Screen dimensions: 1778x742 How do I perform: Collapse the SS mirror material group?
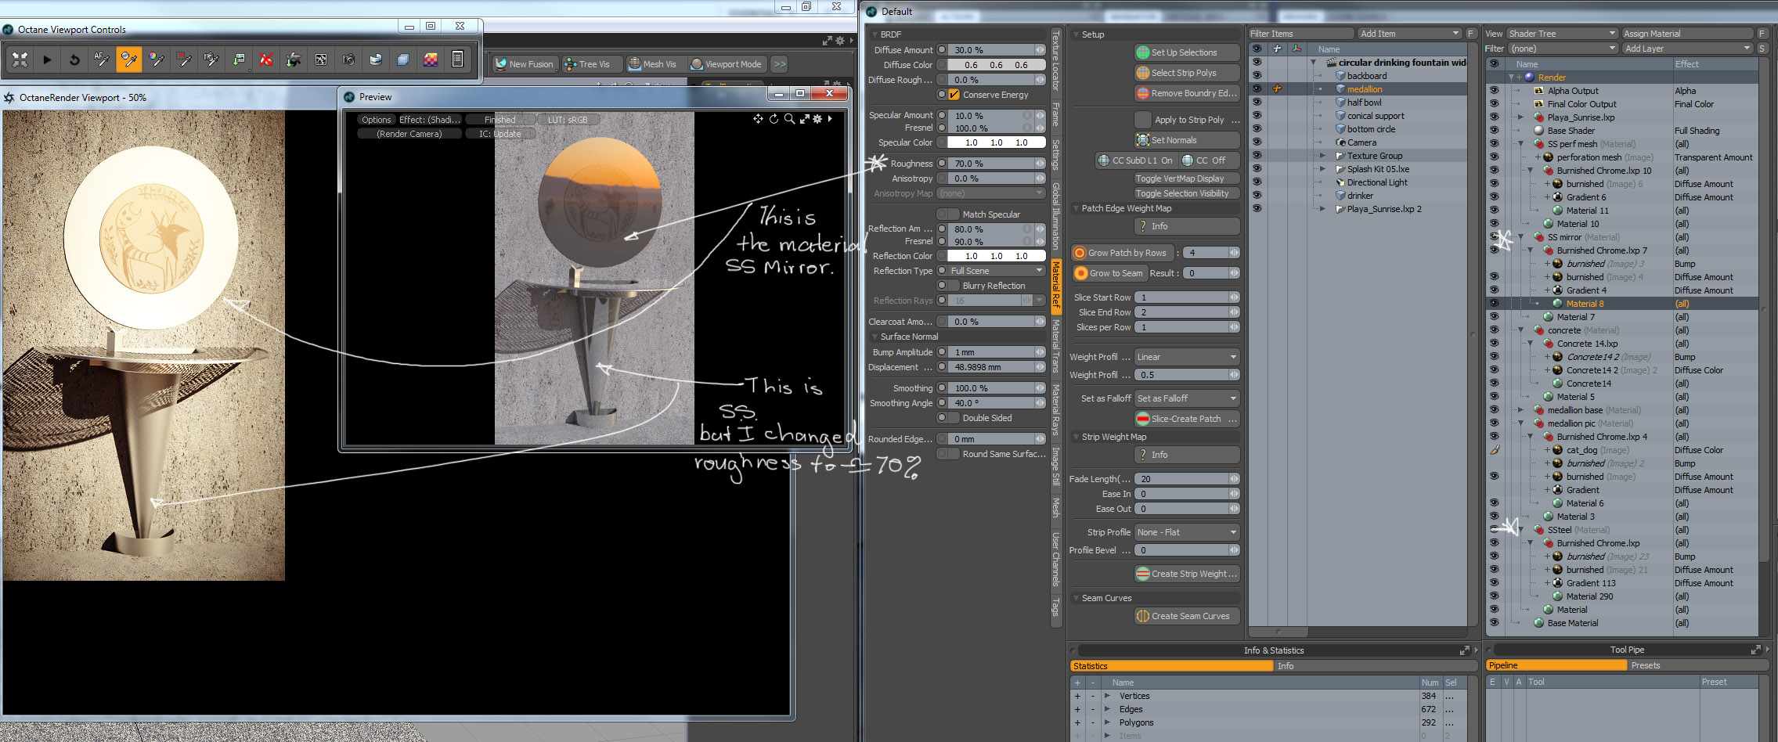click(1521, 237)
